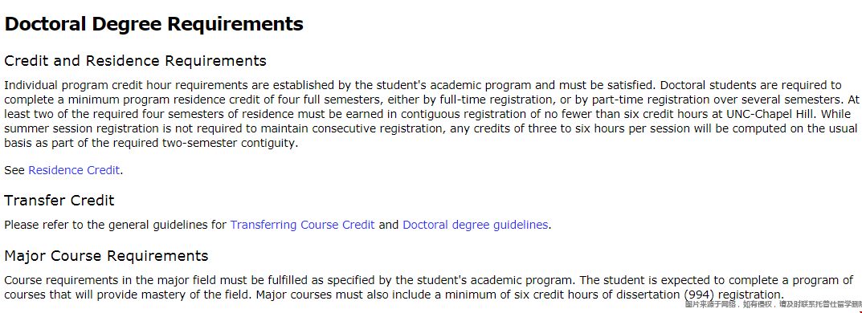This screenshot has width=862, height=313.
Task: Click the phrase 'Please refer to the general guidelines'
Action: tap(107, 225)
